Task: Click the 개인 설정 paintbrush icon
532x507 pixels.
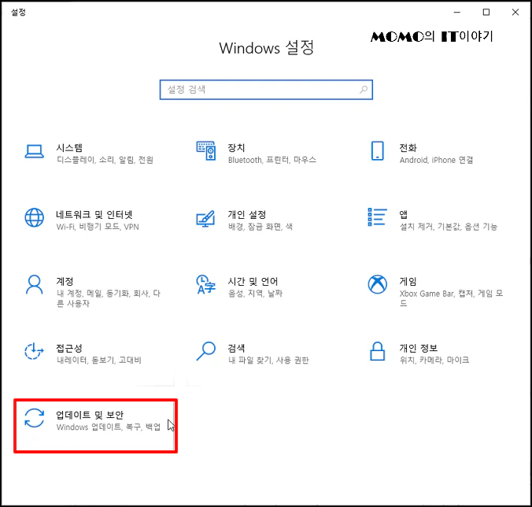Action: [205, 218]
